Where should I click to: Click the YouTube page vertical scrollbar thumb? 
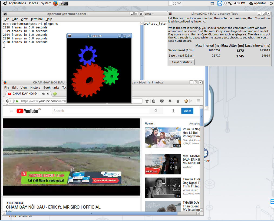coord(201,117)
